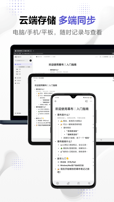Click the round plus new-document button in the laptop sidebar

(x=31, y=61)
